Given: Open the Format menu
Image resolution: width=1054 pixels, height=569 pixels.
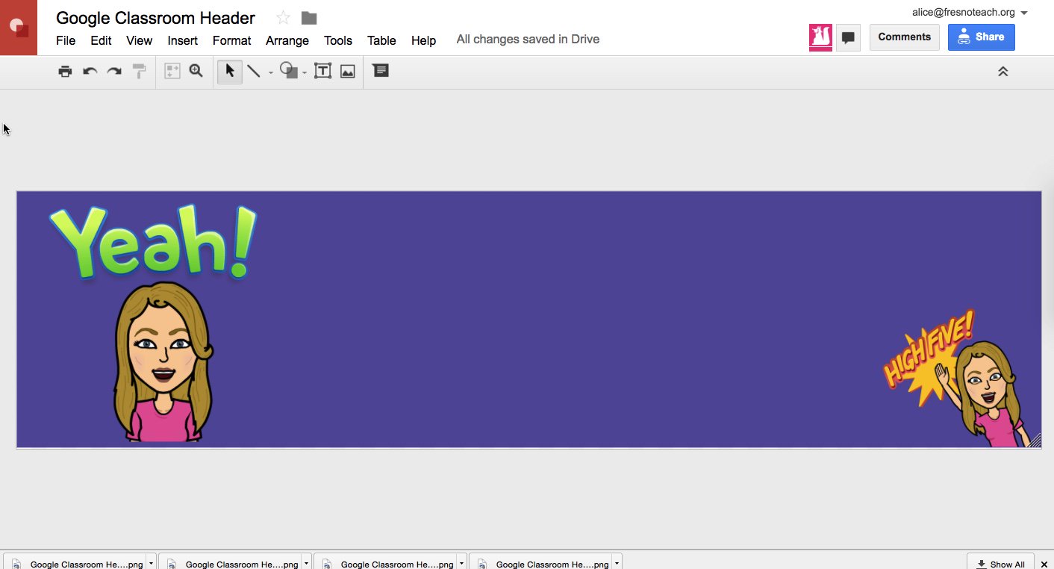Looking at the screenshot, I should (231, 40).
